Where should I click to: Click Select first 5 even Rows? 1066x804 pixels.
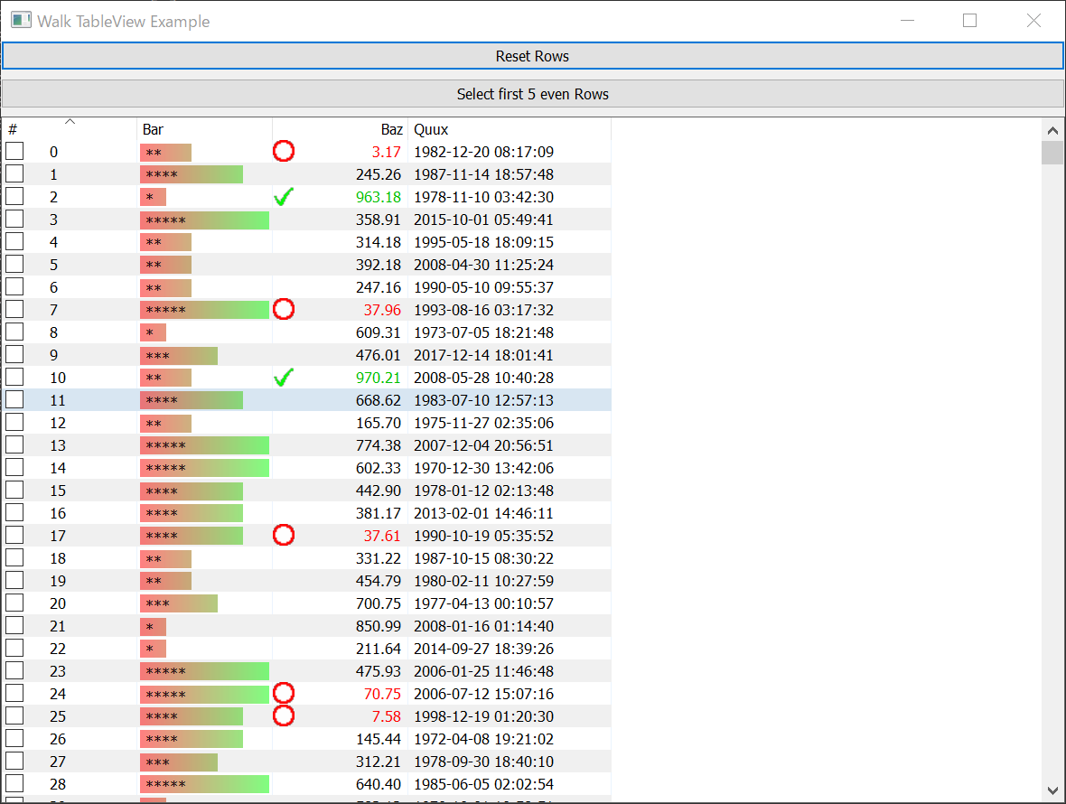click(x=532, y=94)
